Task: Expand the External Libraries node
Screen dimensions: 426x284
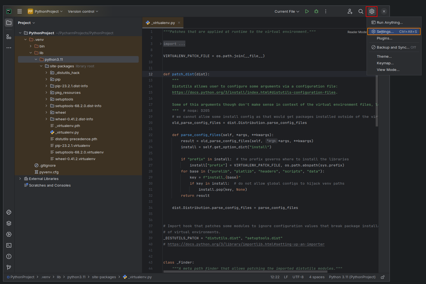Action: pos(20,179)
